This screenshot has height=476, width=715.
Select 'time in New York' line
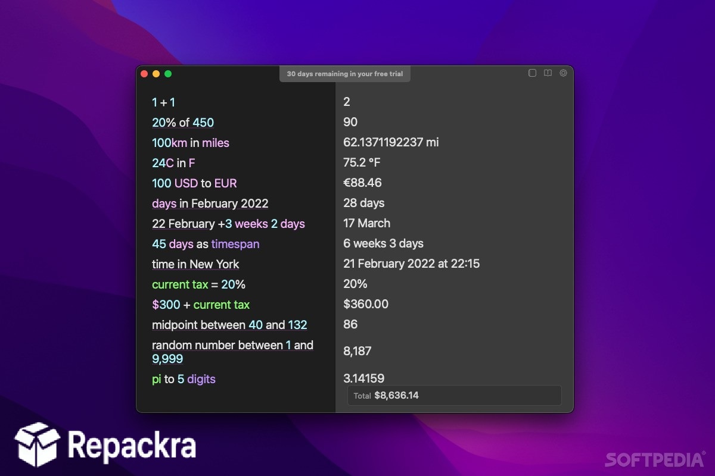coord(195,264)
